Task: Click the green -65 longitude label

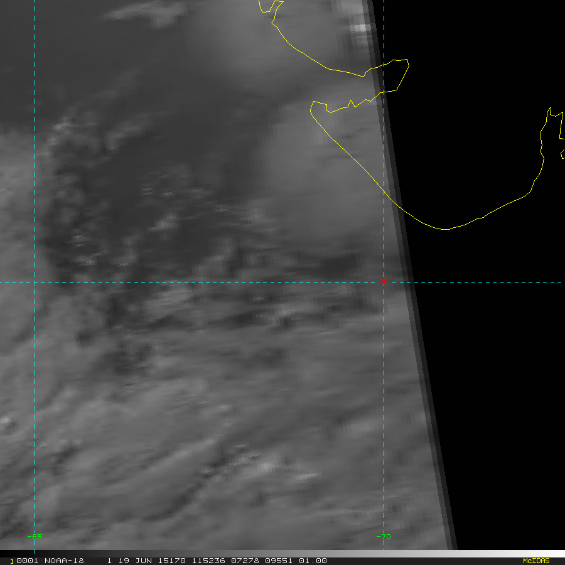Action: tap(35, 537)
